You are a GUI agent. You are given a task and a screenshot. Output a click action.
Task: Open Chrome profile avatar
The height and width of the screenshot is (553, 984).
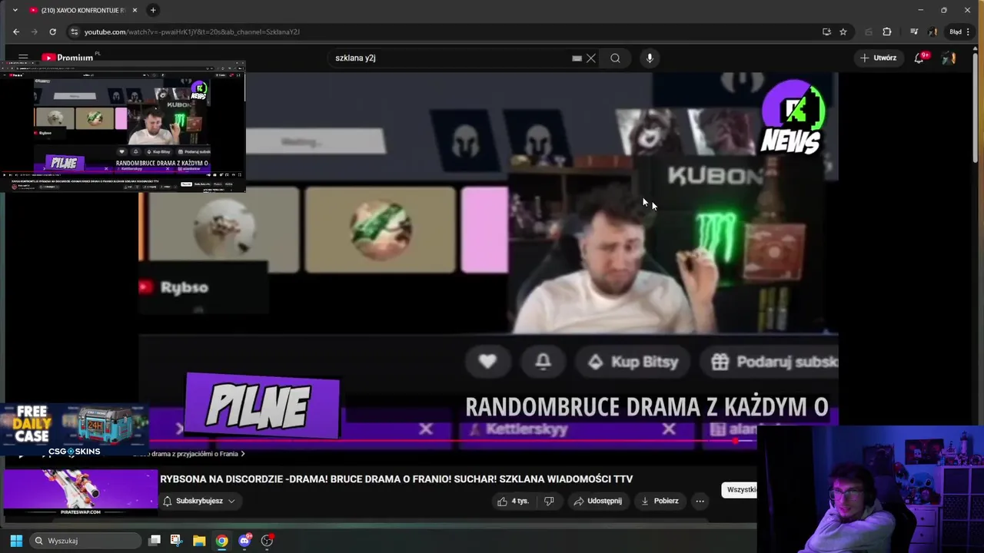932,31
